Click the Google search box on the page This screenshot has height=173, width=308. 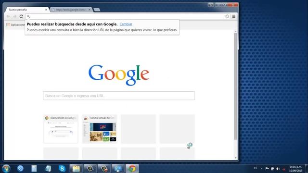pos(119,96)
